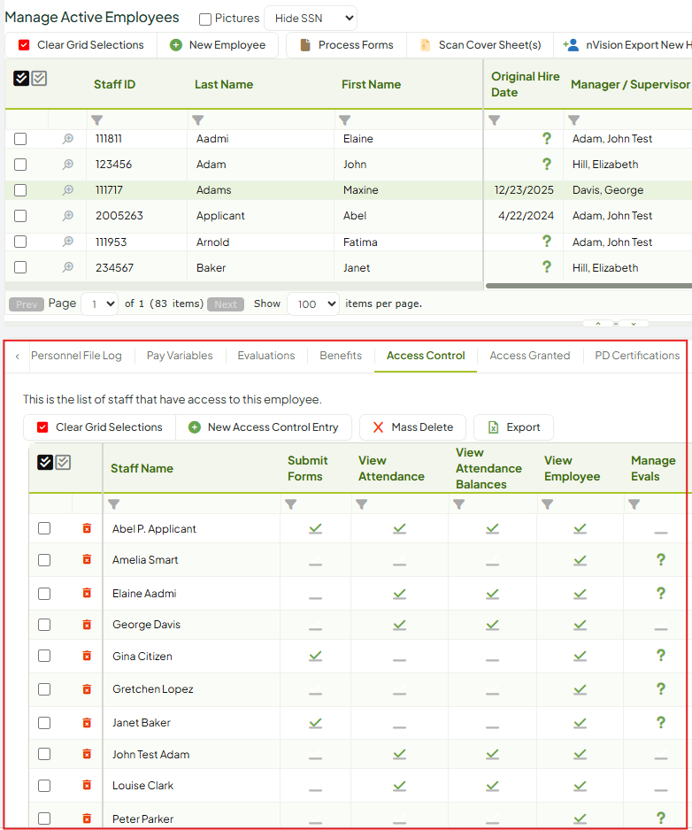
Task: Switch to Access Granted tab
Action: (x=529, y=356)
